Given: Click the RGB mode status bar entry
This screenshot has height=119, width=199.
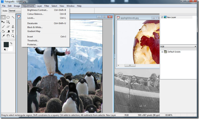Looking at the screenshot, I should (x=127, y=115).
